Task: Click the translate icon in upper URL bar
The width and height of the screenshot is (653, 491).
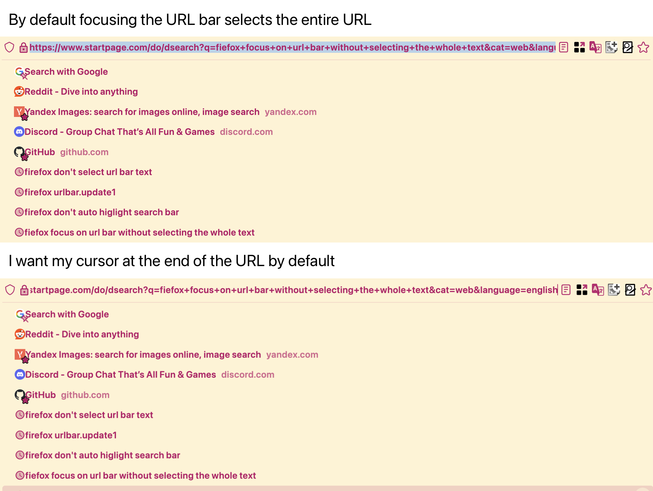Action: [595, 48]
